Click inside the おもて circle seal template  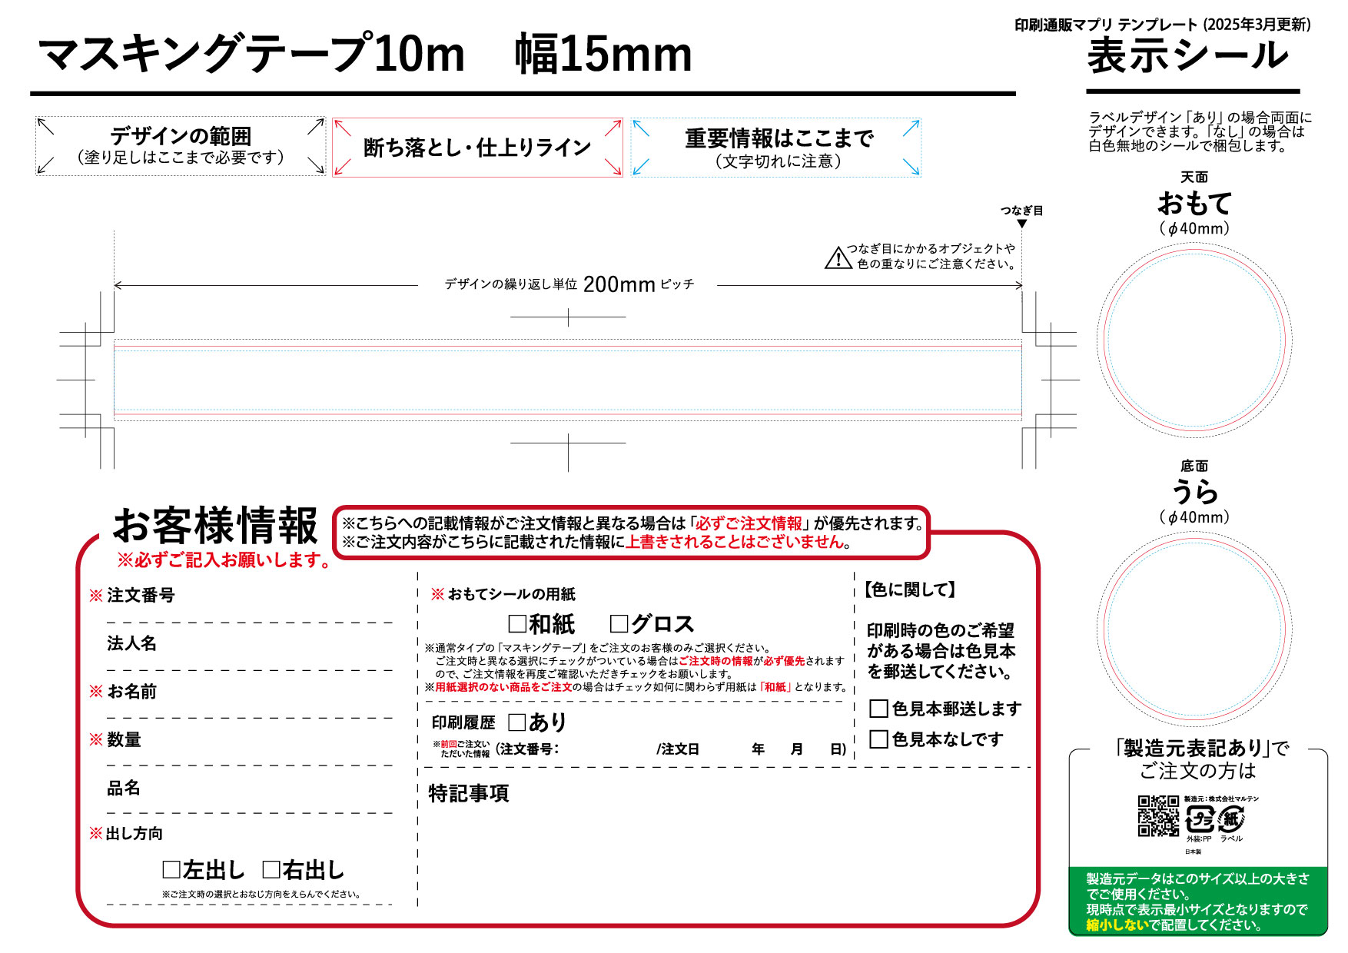coord(1194,340)
